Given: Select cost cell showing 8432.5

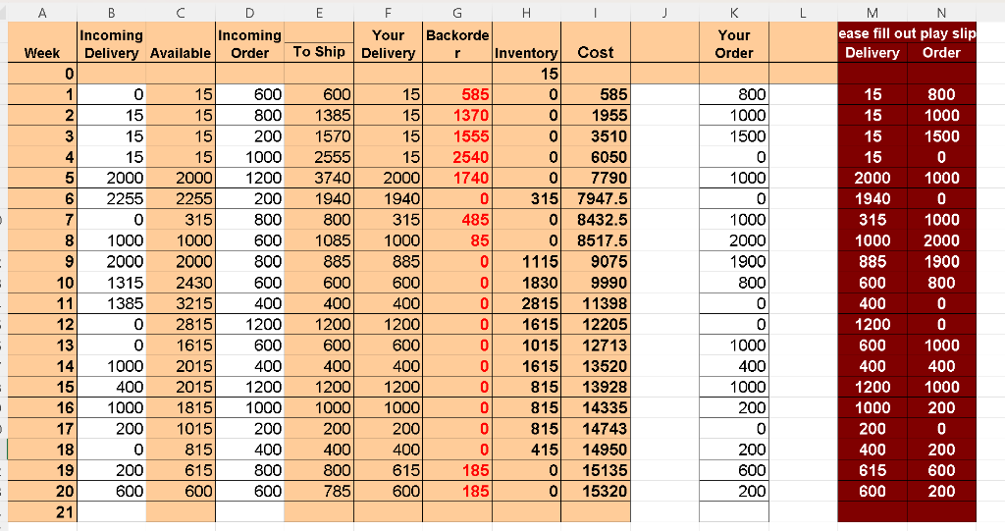Looking at the screenshot, I should 596,219.
